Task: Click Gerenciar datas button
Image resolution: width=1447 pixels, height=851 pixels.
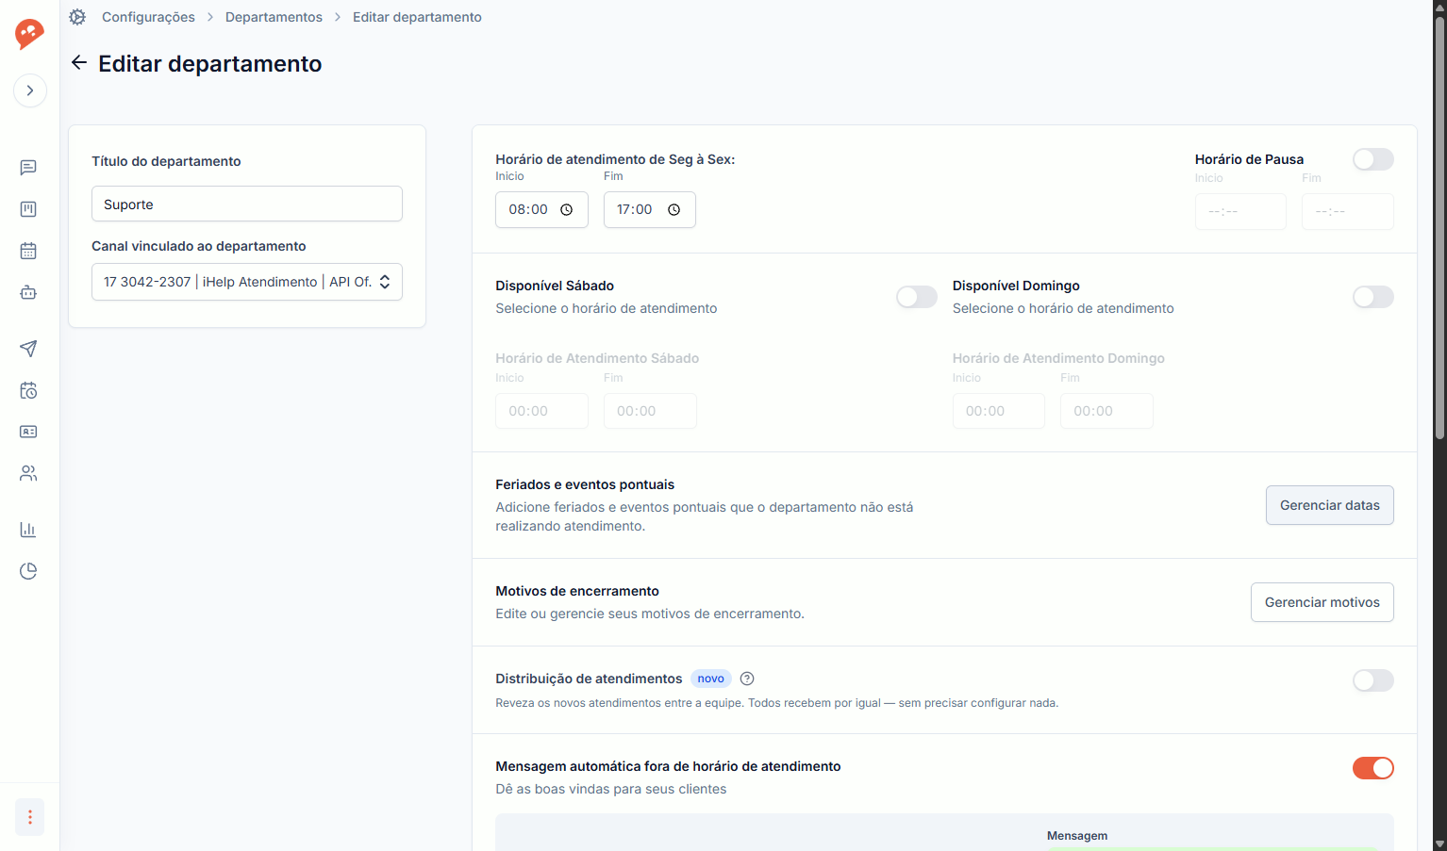Action: point(1330,505)
